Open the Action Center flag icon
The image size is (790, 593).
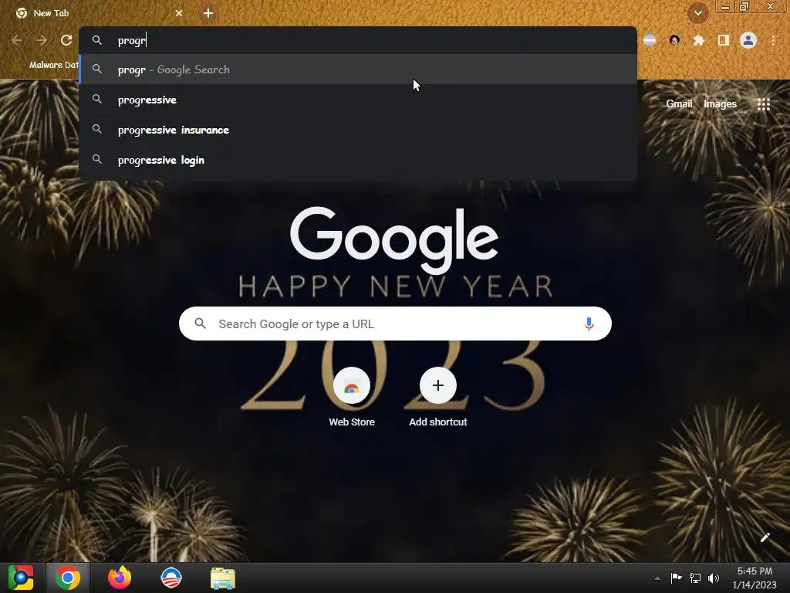676,578
